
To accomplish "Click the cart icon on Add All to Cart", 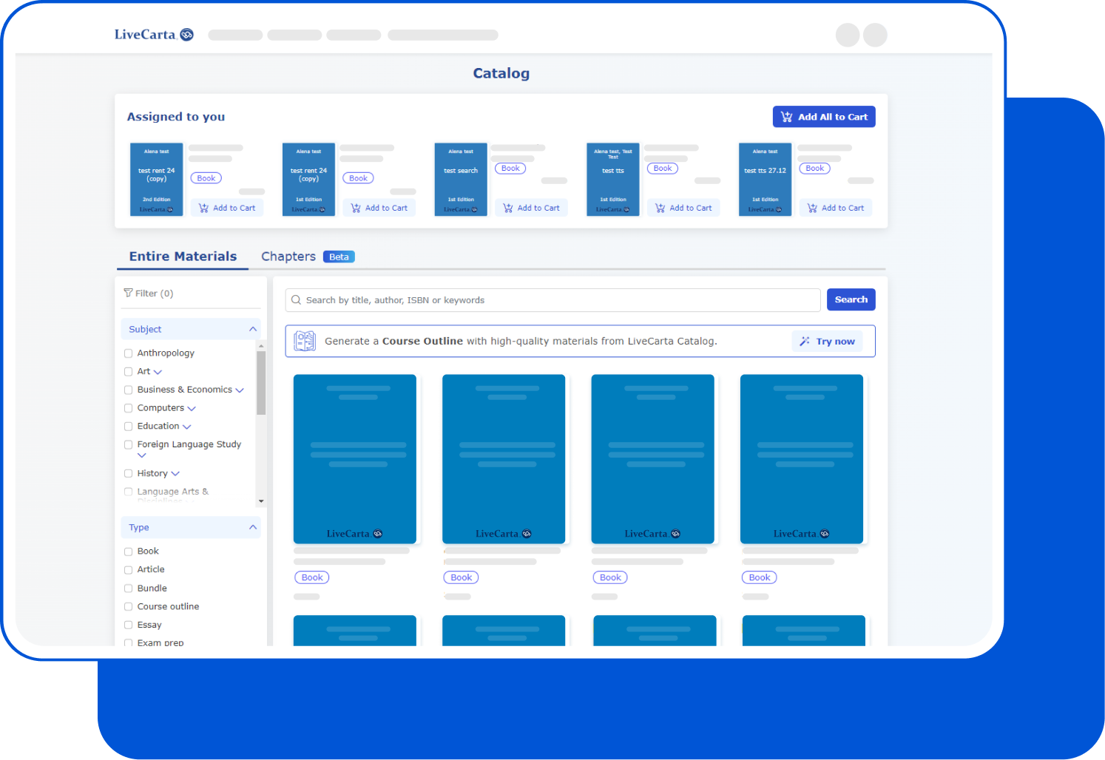I will tap(786, 116).
